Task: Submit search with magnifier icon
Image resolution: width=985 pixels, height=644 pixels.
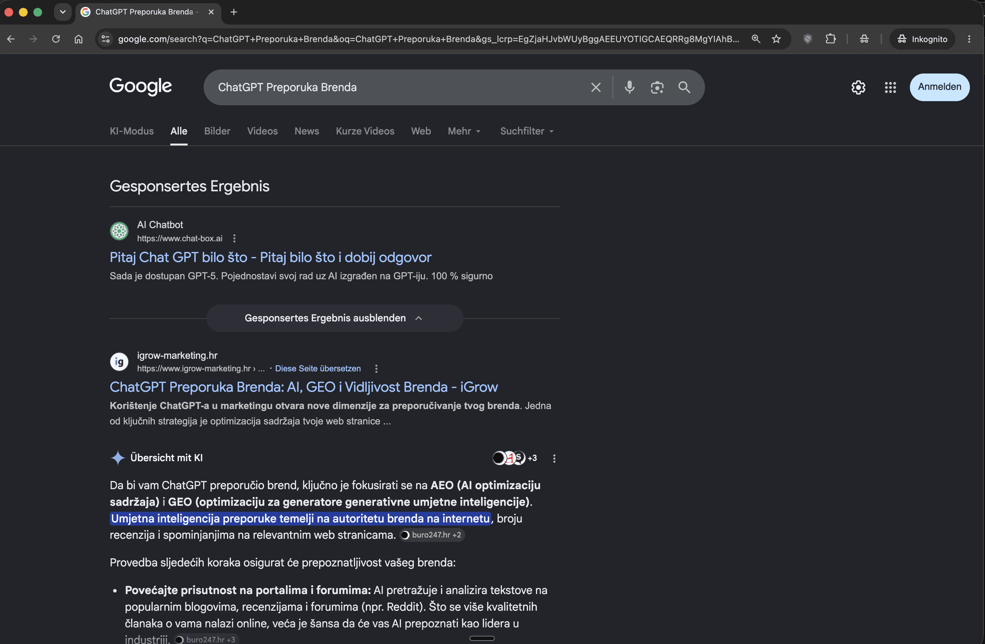Action: click(x=684, y=87)
